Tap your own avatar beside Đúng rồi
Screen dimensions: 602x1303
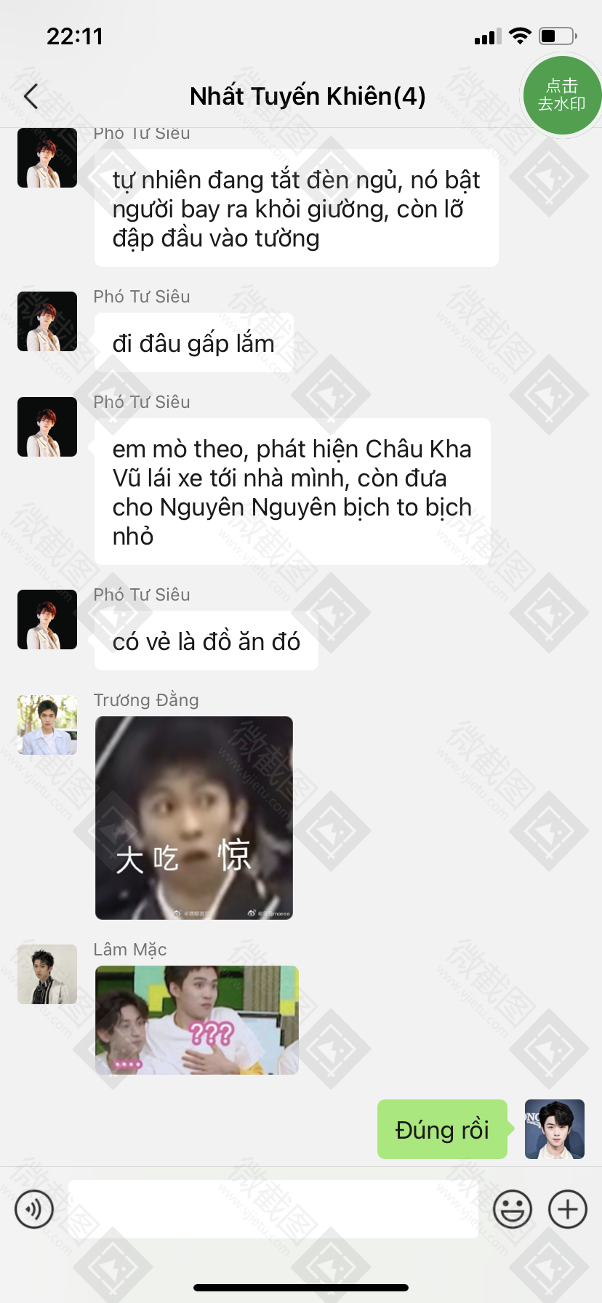(x=555, y=1129)
